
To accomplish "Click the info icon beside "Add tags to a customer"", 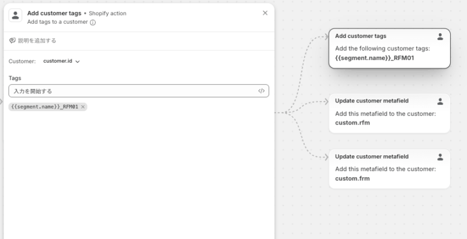I will point(93,23).
